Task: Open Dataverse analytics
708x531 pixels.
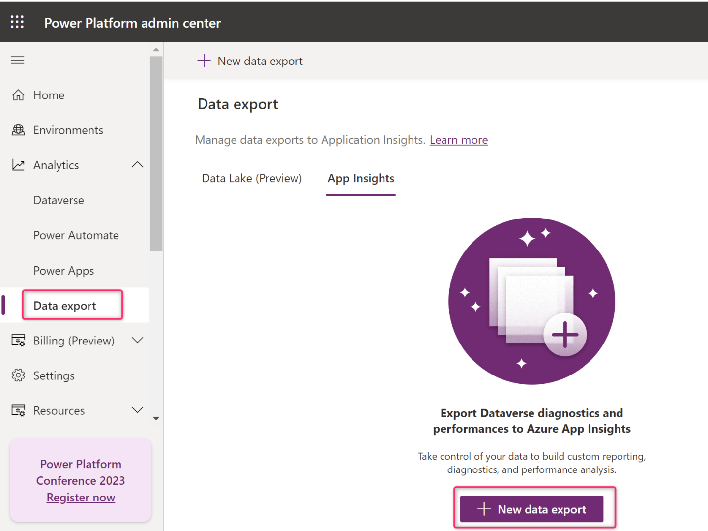Action: coord(59,200)
